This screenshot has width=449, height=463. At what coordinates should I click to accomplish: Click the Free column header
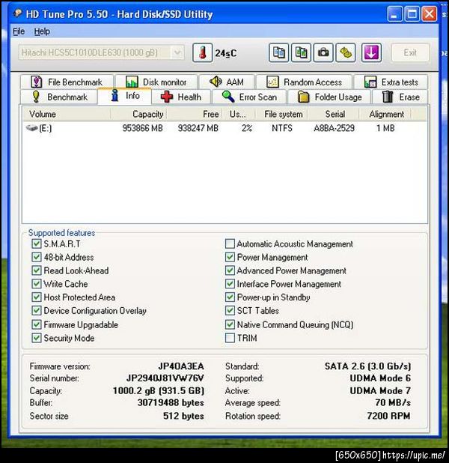click(194, 114)
